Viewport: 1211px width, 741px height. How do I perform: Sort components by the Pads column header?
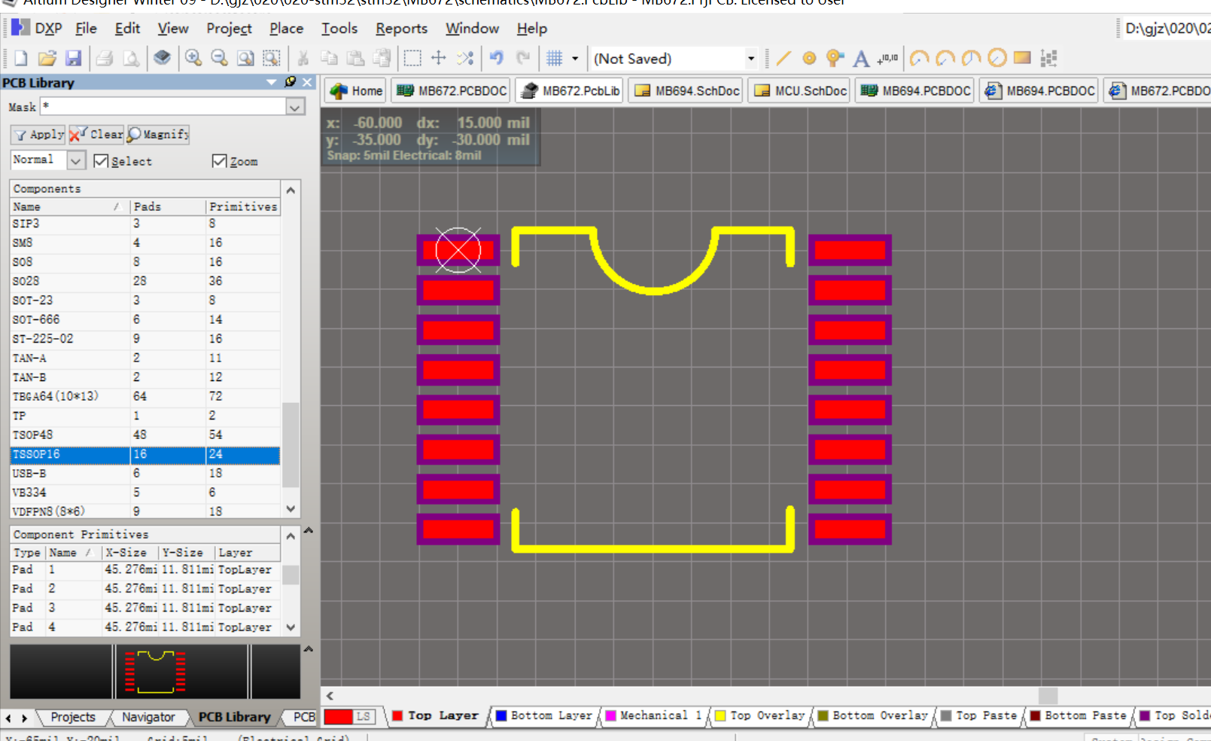click(167, 206)
